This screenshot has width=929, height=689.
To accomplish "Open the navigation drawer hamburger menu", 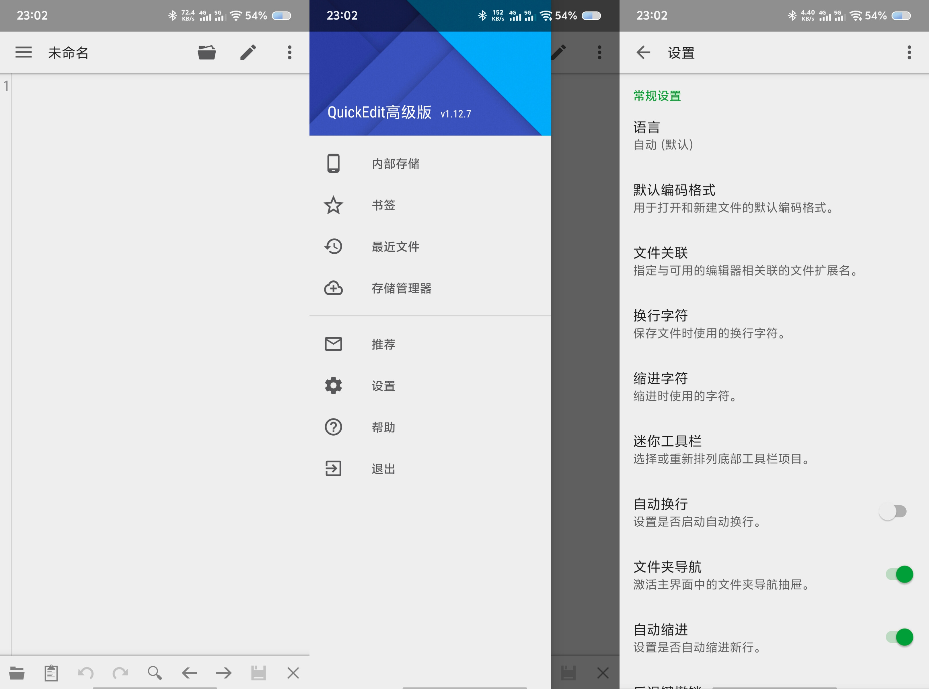I will pos(23,52).
